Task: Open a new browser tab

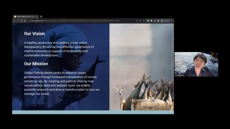Action: pos(41,16)
